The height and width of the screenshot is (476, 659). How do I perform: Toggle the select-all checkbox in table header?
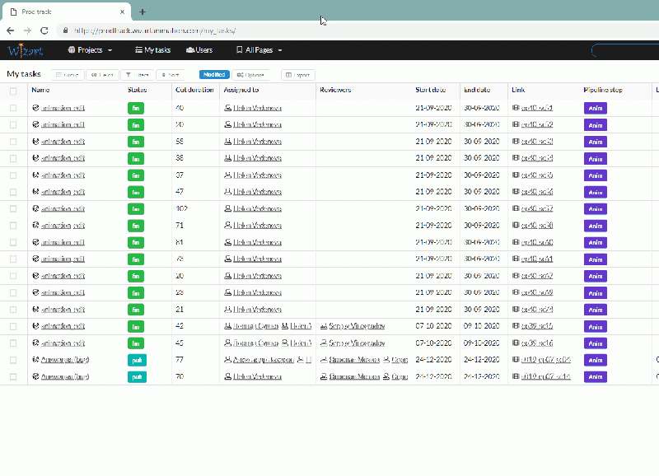coord(13,90)
